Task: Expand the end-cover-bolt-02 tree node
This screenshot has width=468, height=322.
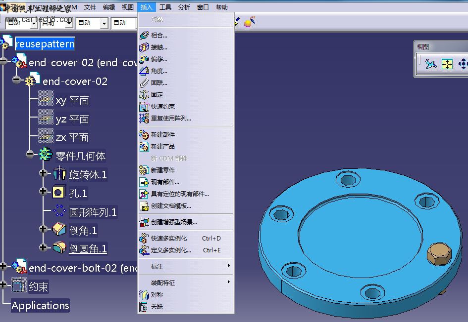Action: click(4, 266)
